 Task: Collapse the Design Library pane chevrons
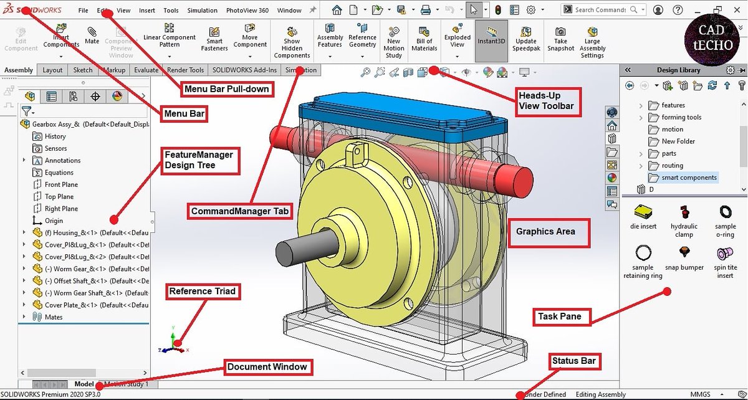pos(628,70)
